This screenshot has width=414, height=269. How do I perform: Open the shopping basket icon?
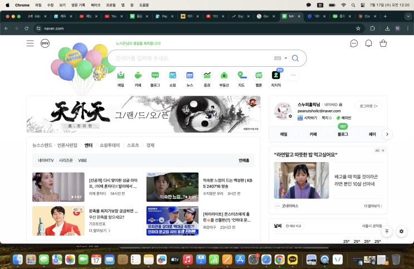(383, 43)
